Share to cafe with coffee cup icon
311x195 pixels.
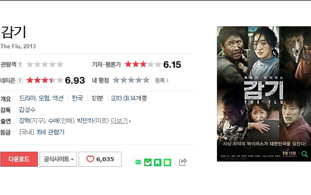click(148, 163)
